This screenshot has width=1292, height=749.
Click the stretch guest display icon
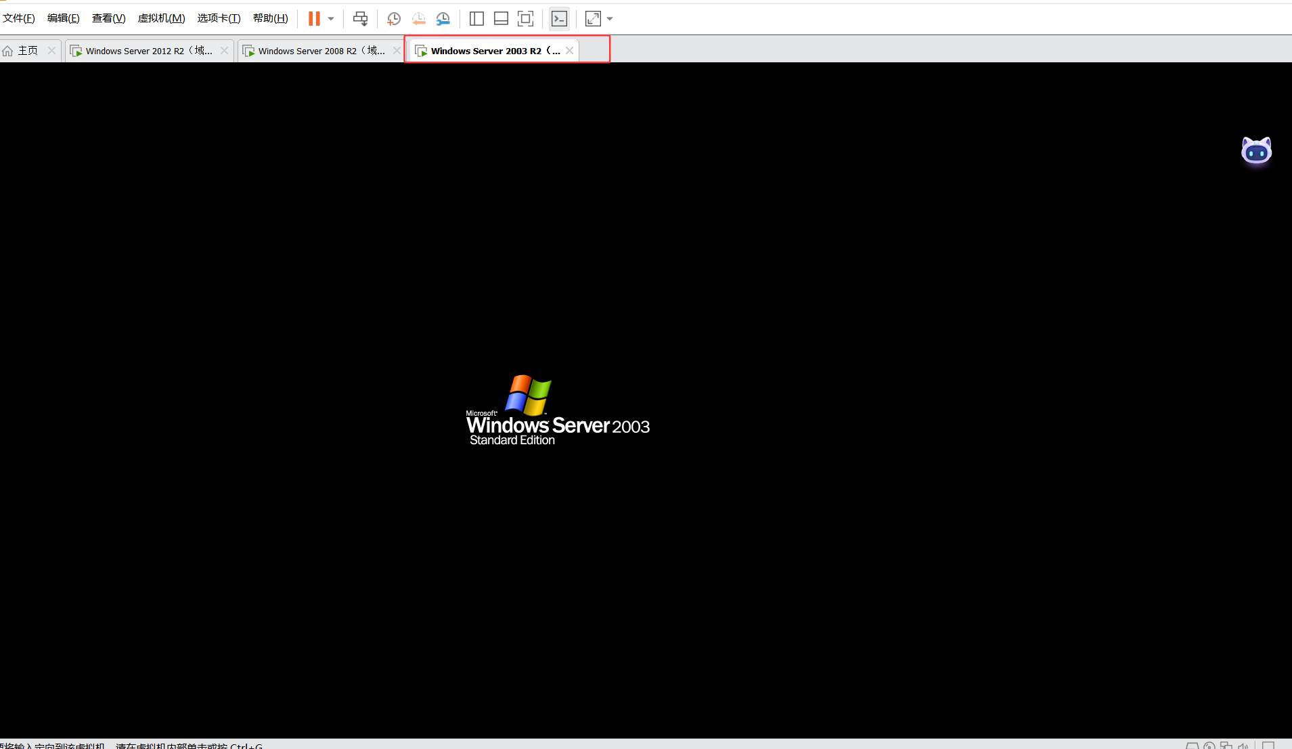[593, 19]
